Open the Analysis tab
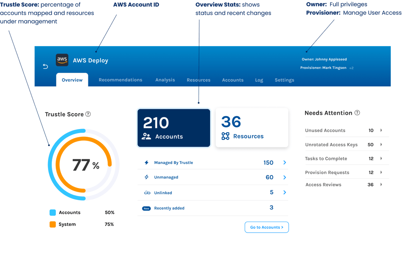The image size is (402, 264). pos(165,80)
